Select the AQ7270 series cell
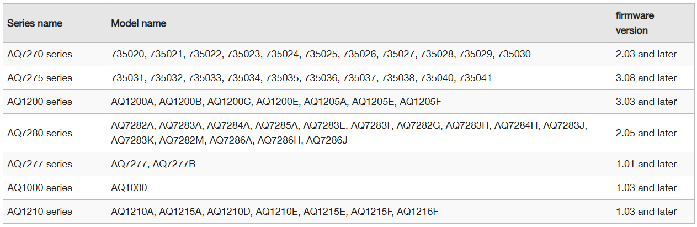The height and width of the screenshot is (227, 697). tap(40, 54)
